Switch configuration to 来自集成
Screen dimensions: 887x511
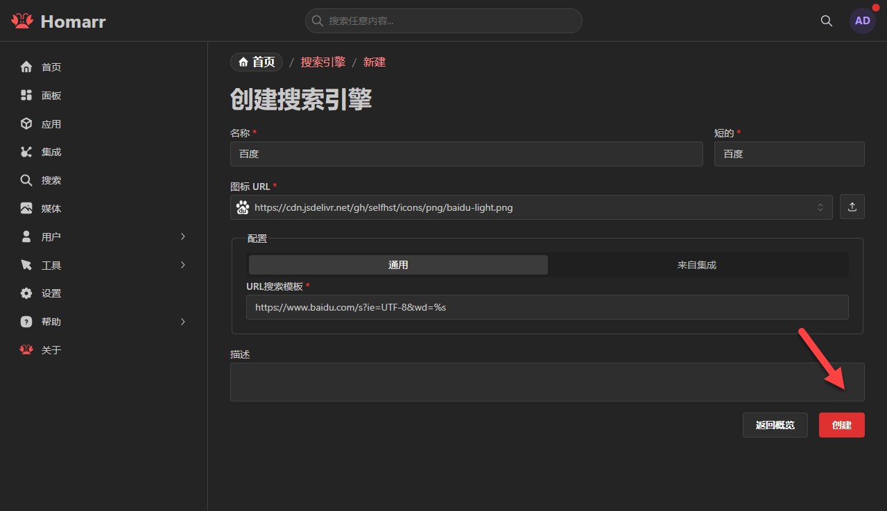click(697, 265)
